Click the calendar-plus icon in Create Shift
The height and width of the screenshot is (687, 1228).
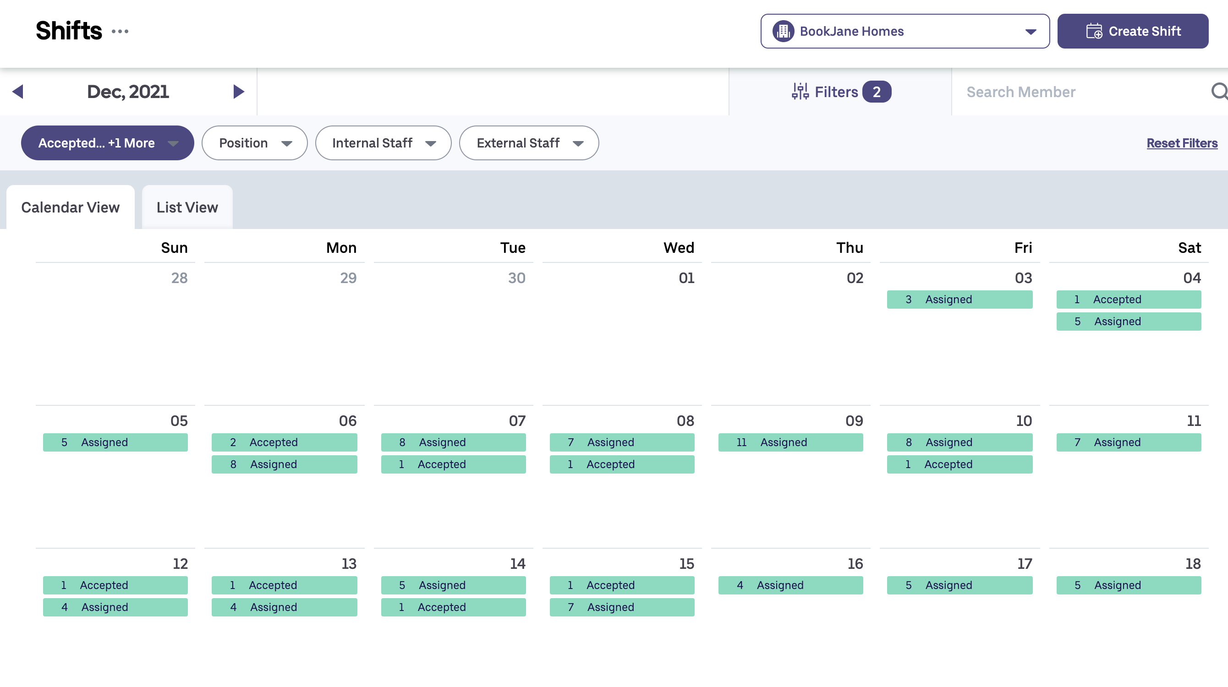point(1094,32)
